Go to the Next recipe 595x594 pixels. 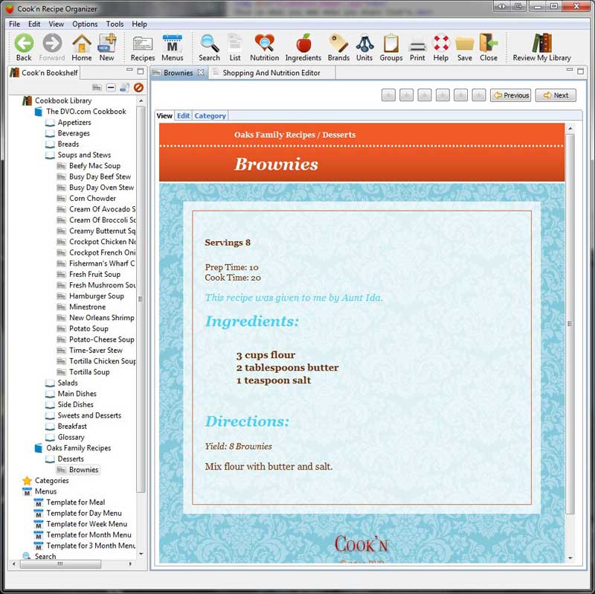[x=556, y=95]
